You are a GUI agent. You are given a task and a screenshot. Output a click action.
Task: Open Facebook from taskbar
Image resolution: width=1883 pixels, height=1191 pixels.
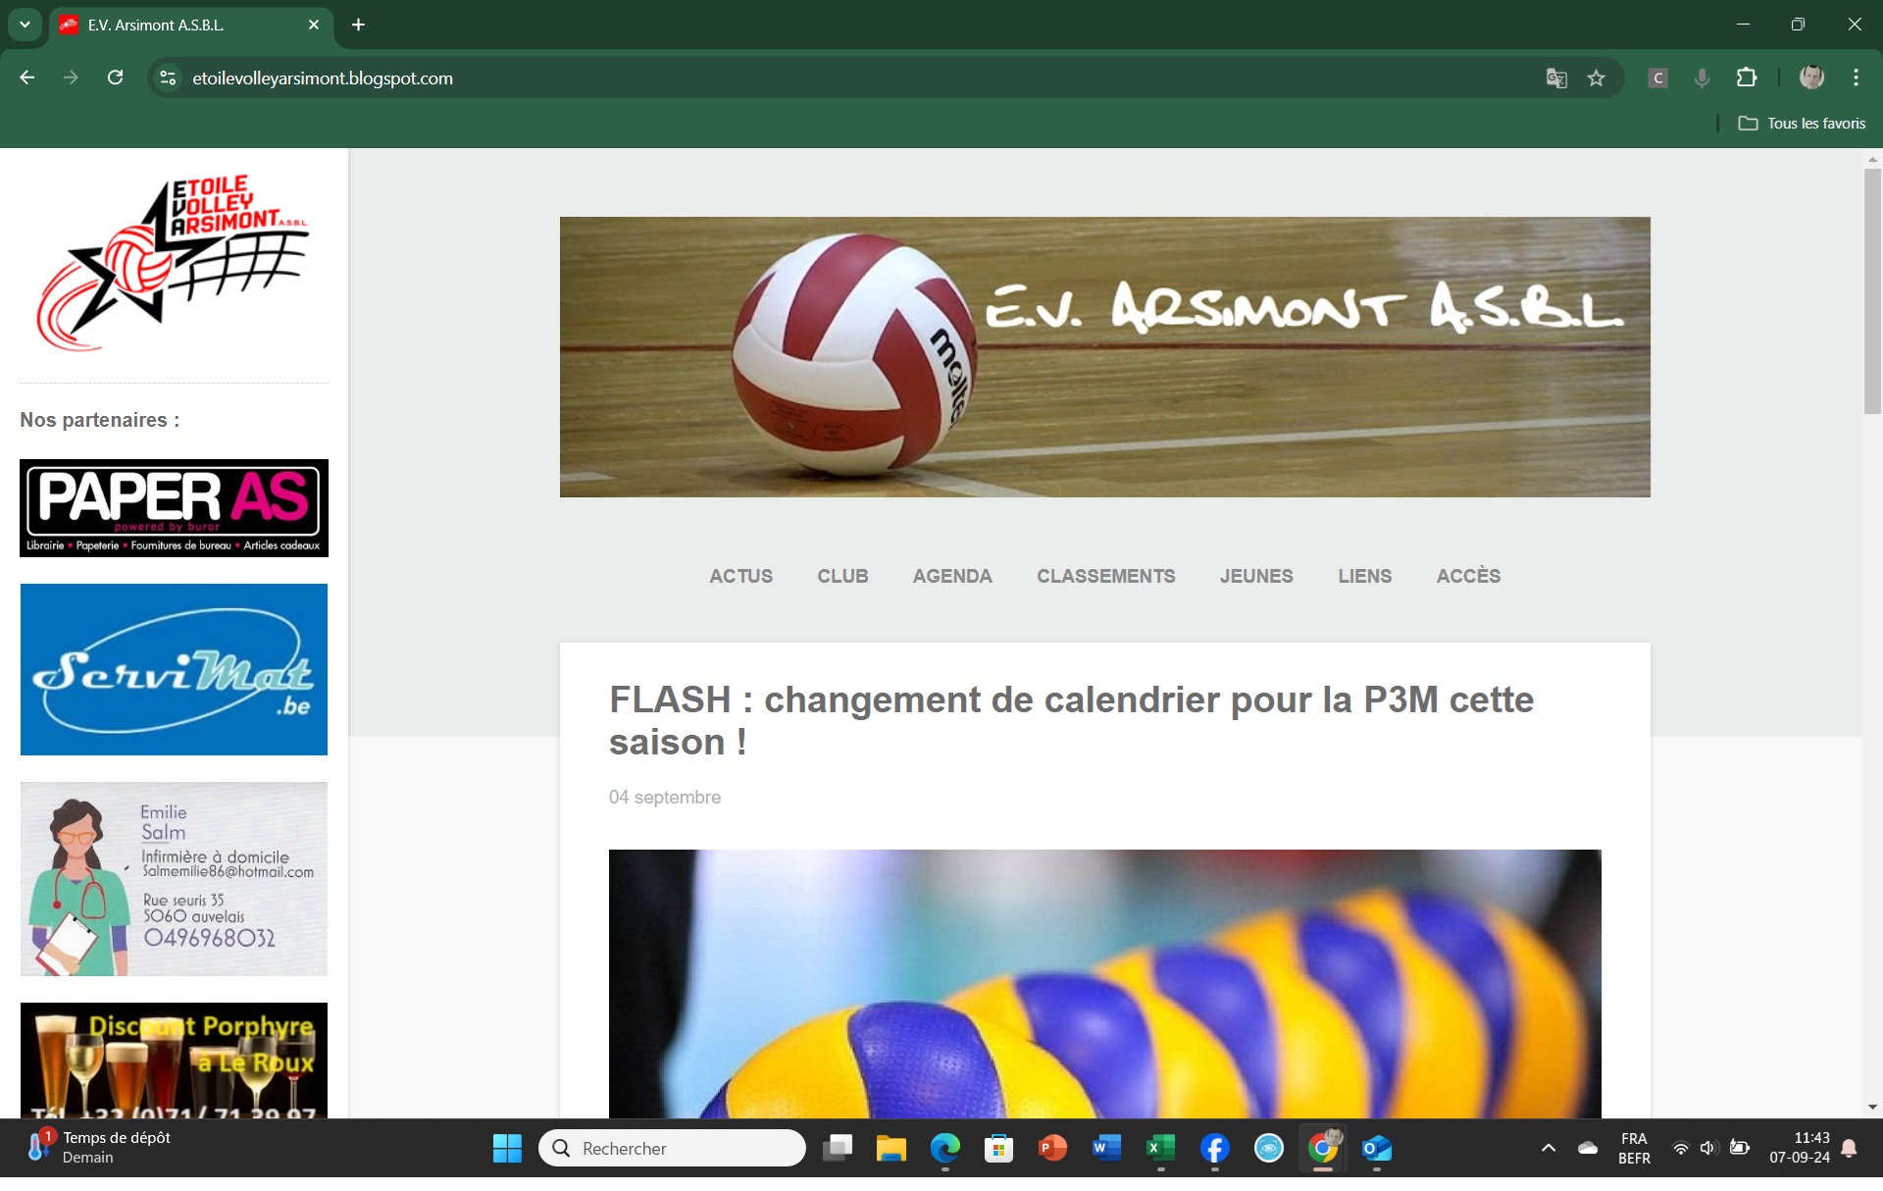coord(1214,1148)
